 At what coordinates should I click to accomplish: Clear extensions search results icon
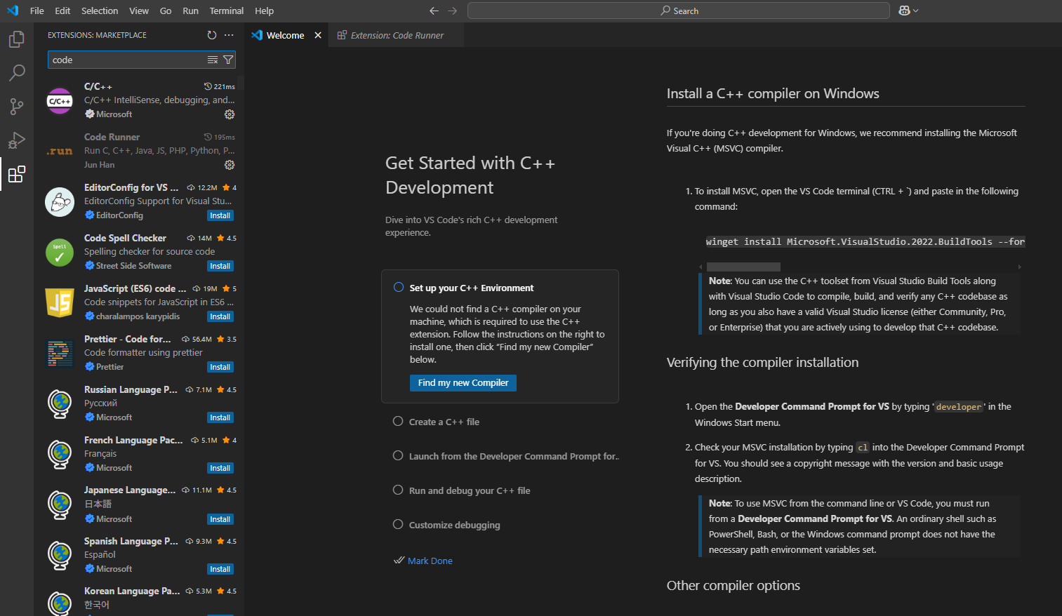coord(213,60)
